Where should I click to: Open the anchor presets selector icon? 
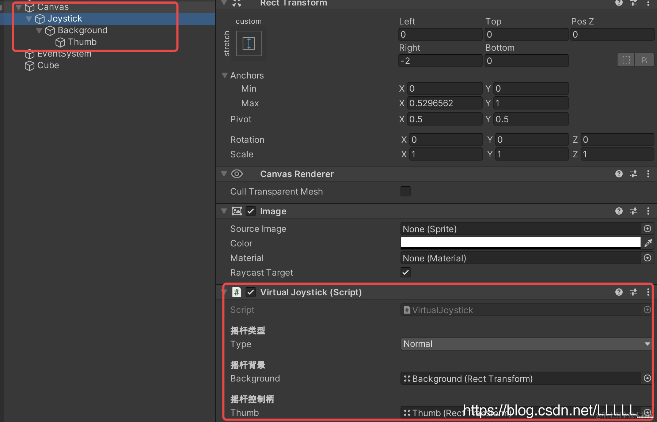(x=248, y=43)
